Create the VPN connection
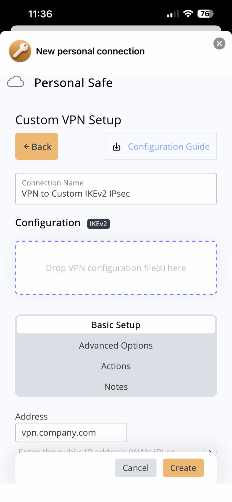 coord(183,468)
